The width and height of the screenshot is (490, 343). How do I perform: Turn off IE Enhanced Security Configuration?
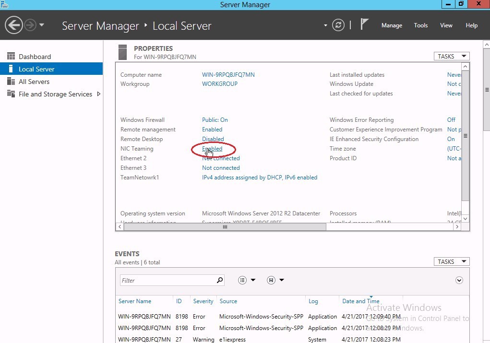click(x=450, y=139)
